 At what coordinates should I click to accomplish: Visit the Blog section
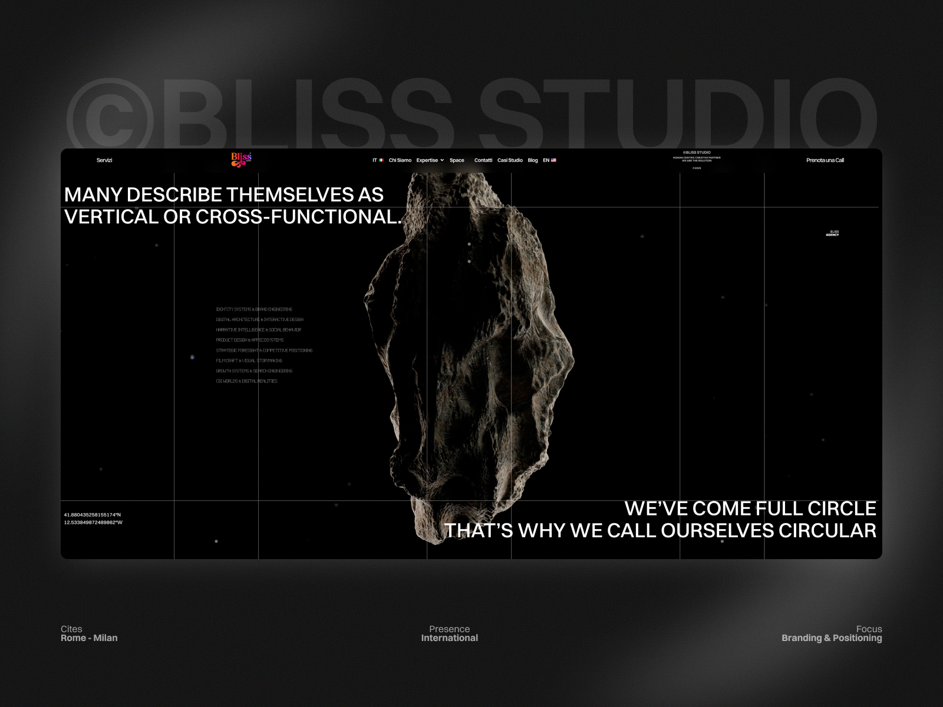click(x=533, y=160)
